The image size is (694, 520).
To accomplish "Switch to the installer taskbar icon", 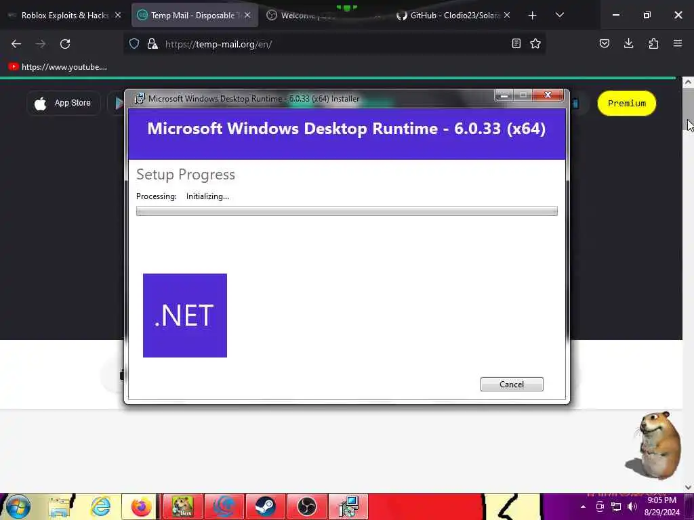I will pos(348,506).
